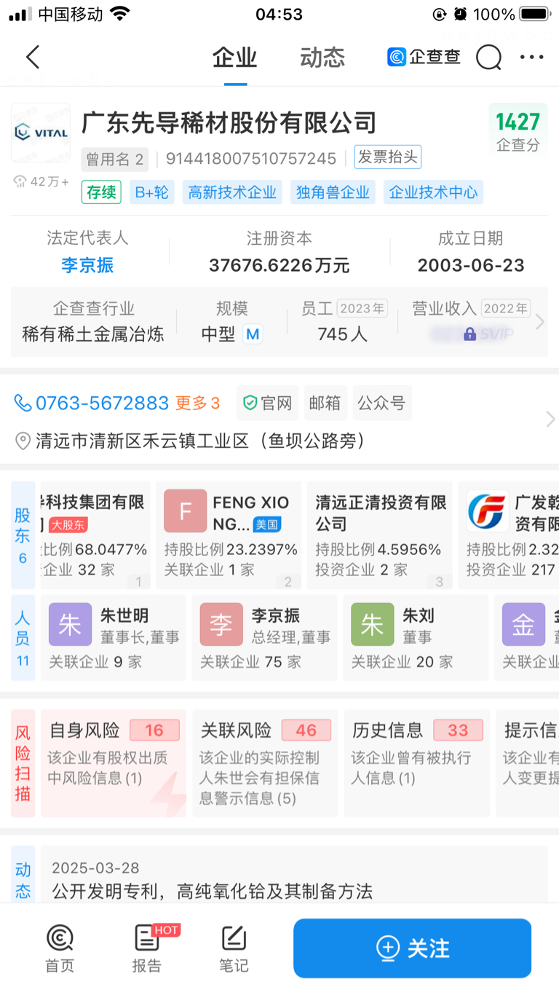Expand the contact info chevron
The image size is (559, 995).
[x=551, y=419]
